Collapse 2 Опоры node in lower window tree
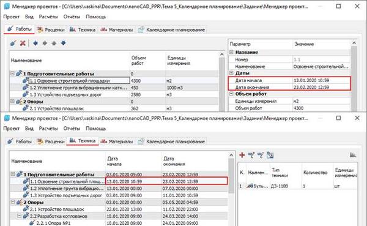 13,202
